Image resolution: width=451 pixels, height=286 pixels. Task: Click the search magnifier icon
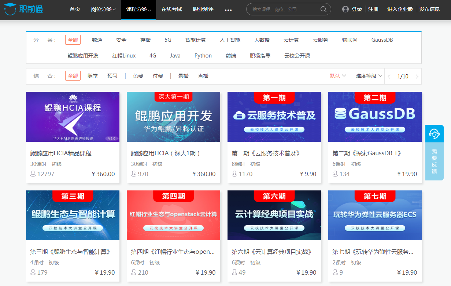pos(323,9)
